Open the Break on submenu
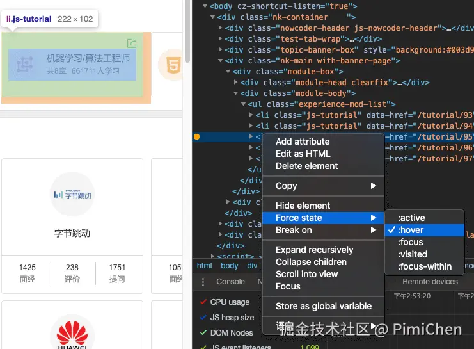Screen dimensions: 474x349 coord(323,230)
